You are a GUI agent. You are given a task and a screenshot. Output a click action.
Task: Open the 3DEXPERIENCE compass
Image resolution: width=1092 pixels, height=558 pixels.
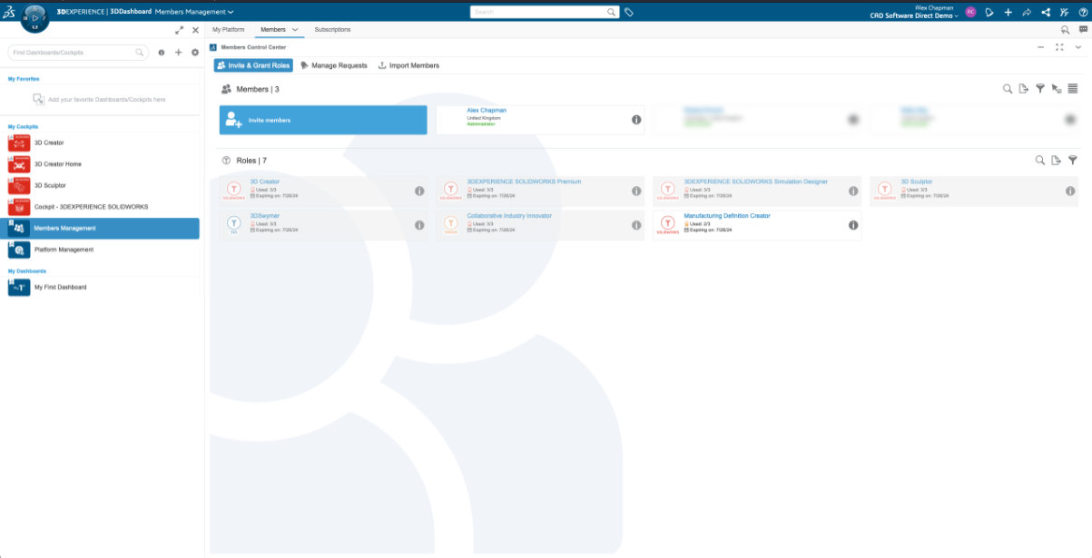(34, 16)
